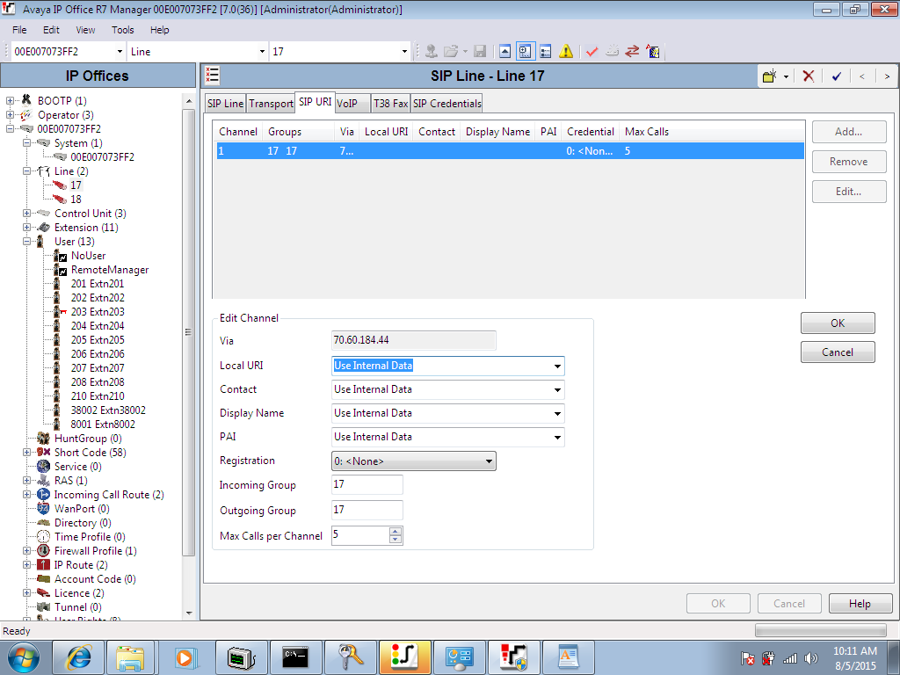This screenshot has width=900, height=675.
Task: Click the Collapse All Groups toolbar icon
Action: [x=504, y=52]
